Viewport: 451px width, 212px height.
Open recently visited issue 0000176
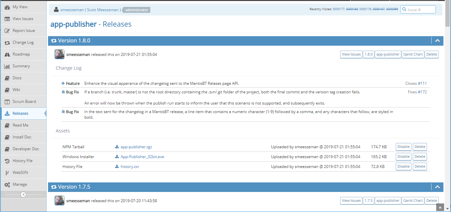pyautogui.click(x=365, y=9)
